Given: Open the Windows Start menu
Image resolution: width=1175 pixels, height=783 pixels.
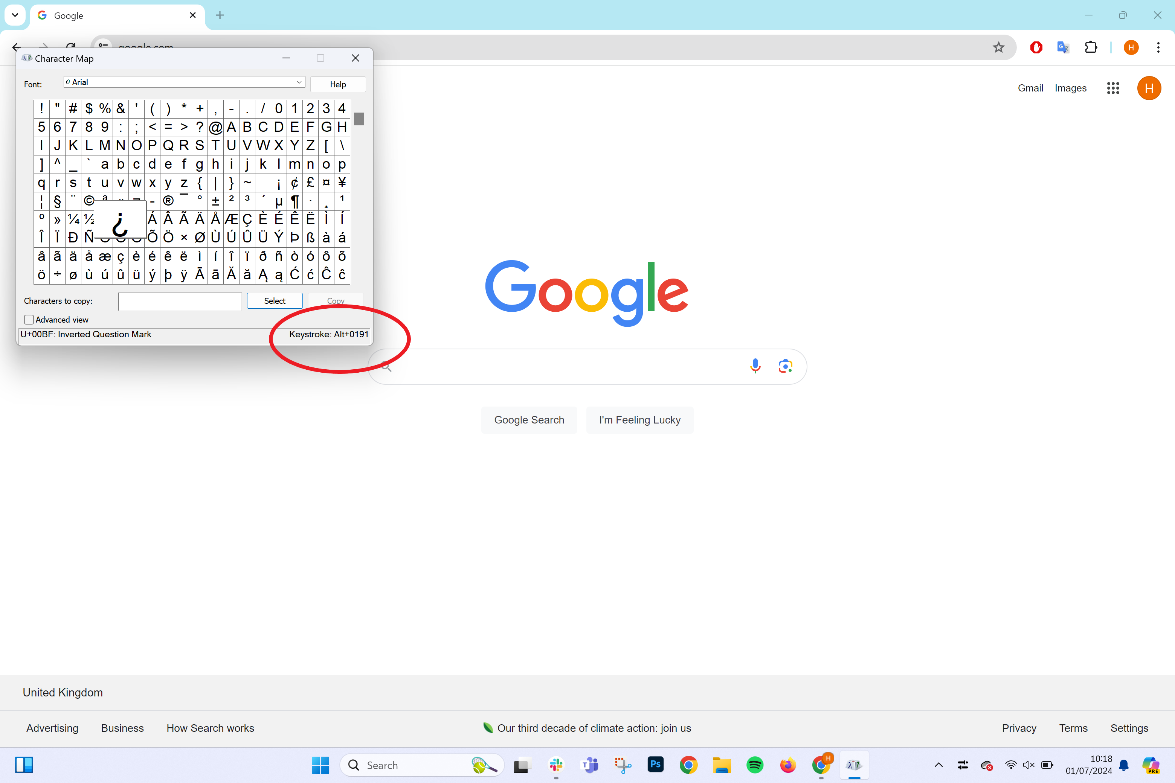Looking at the screenshot, I should coord(320,765).
